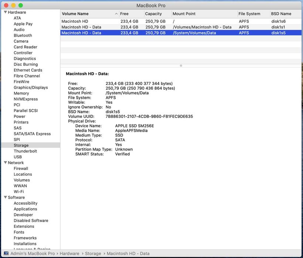Select Ethernet Cards in the sidebar
The width and height of the screenshot is (303, 258).
click(x=28, y=70)
